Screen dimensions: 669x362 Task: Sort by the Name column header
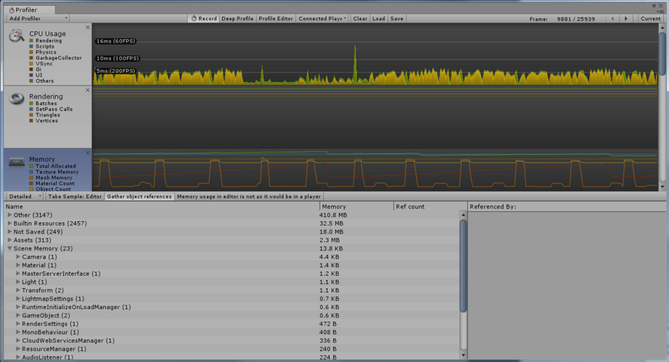162,207
